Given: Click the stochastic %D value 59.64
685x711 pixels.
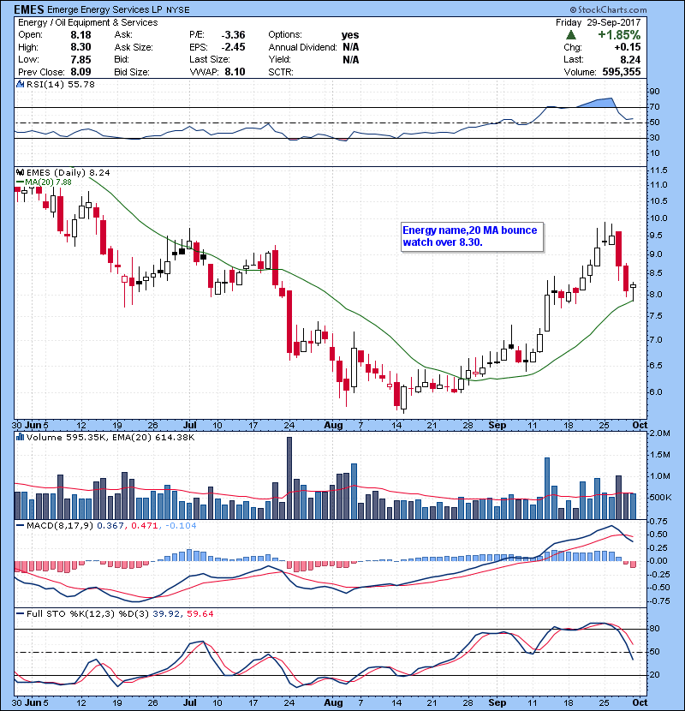Looking at the screenshot, I should pyautogui.click(x=200, y=613).
